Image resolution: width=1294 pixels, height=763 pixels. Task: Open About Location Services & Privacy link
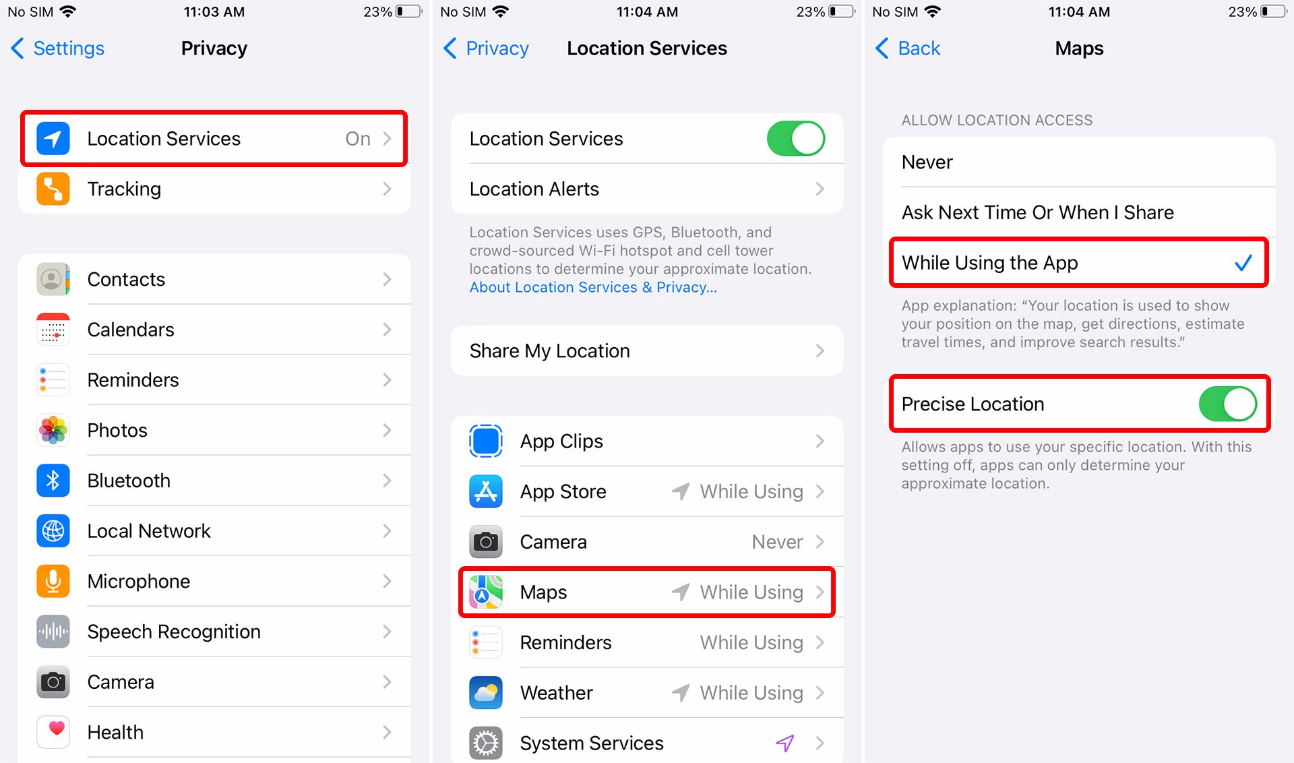pyautogui.click(x=593, y=287)
